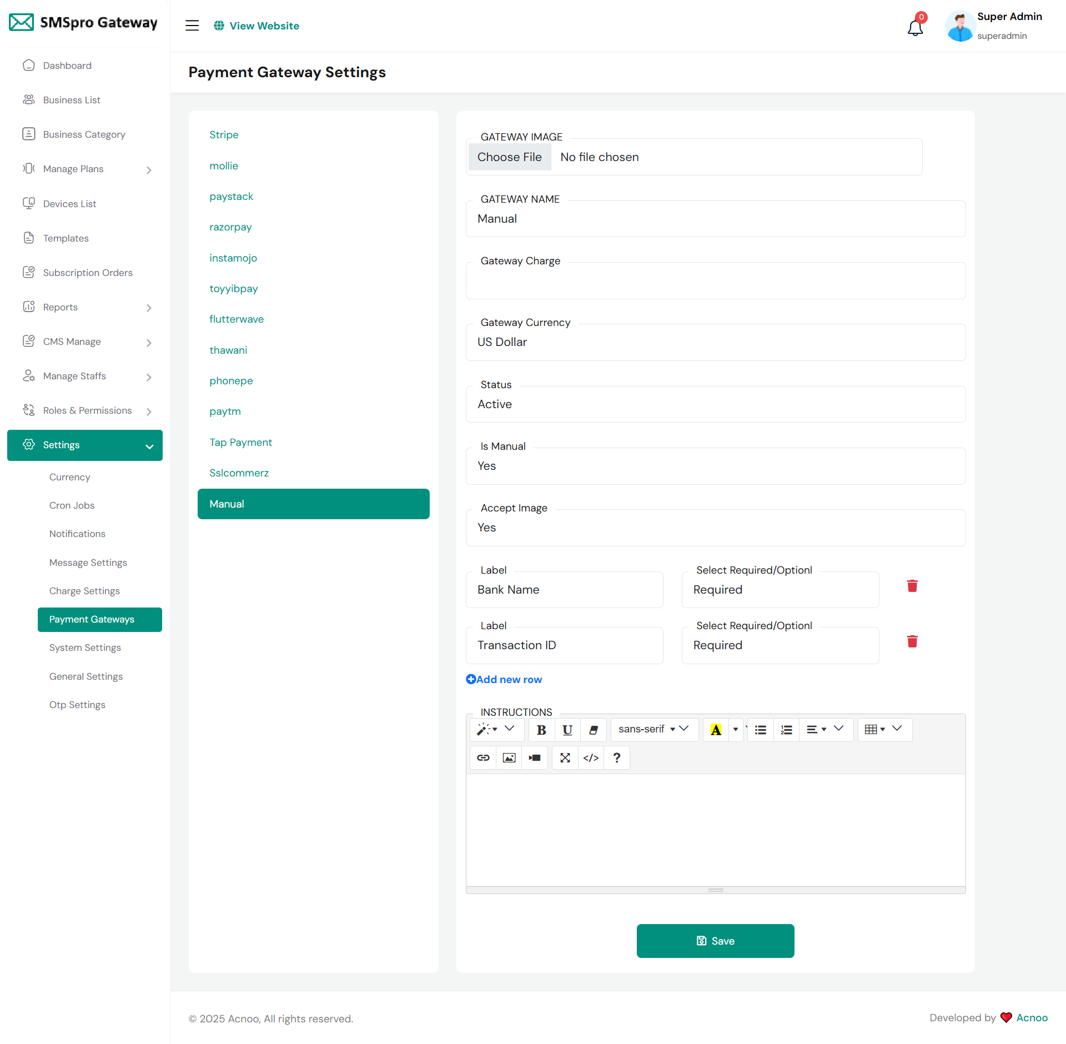
Task: Delete the Bank Name row
Action: (x=912, y=586)
